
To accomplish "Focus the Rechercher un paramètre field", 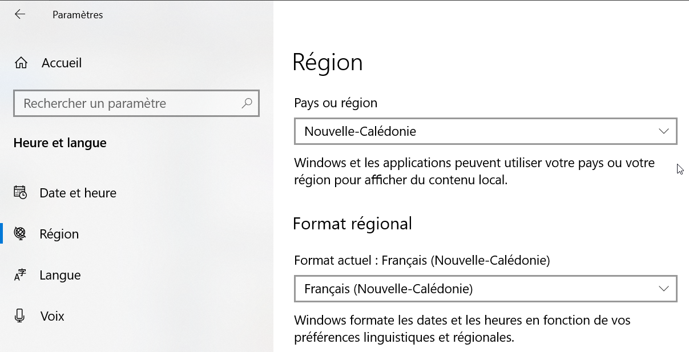I will (x=126, y=103).
